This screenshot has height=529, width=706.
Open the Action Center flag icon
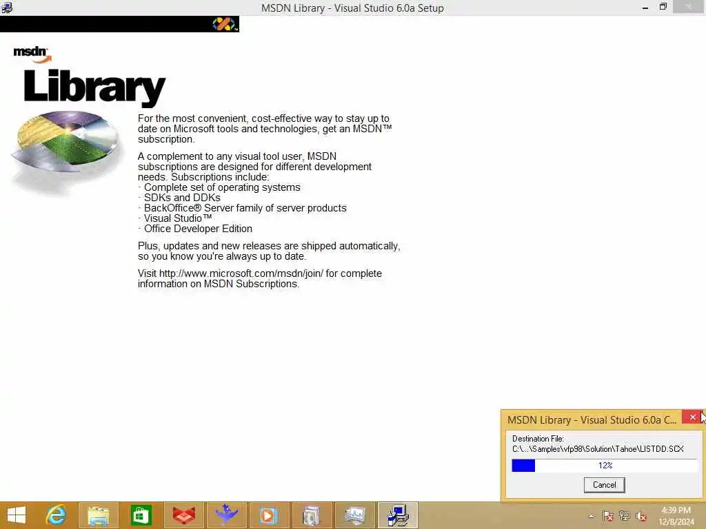608,516
